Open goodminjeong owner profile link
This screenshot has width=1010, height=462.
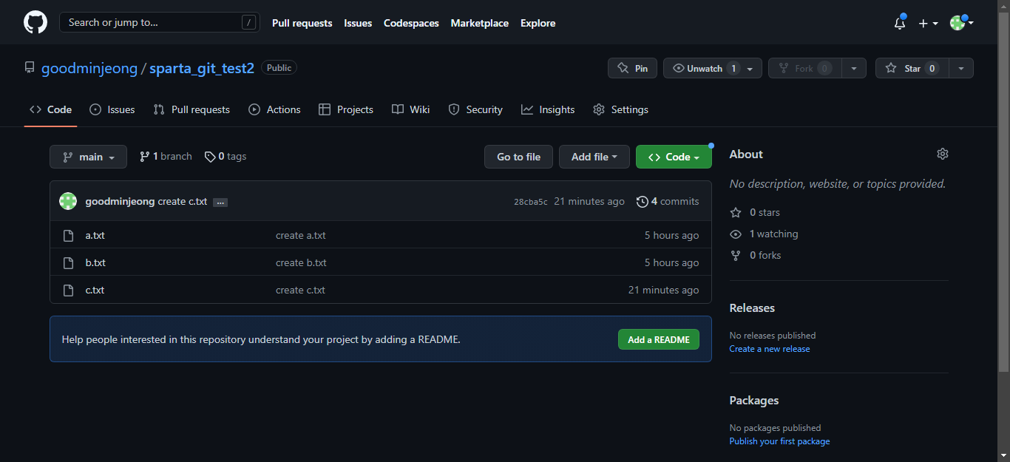click(x=89, y=68)
